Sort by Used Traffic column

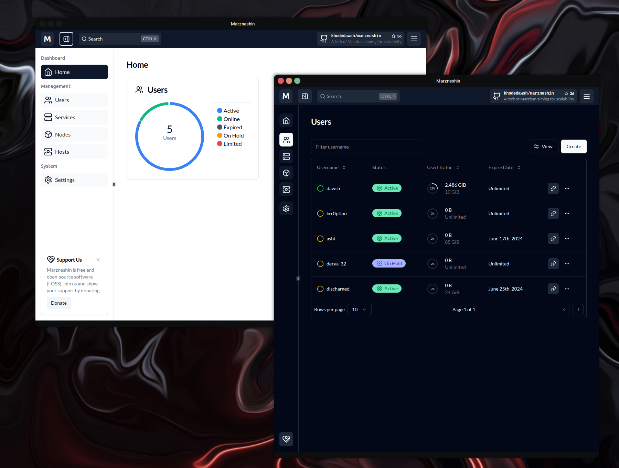443,167
